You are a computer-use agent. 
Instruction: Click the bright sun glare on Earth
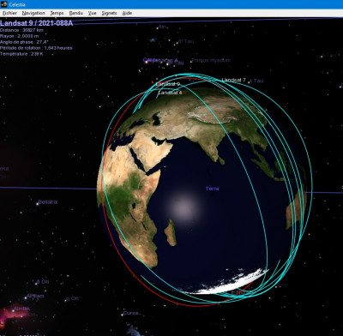coord(183,207)
